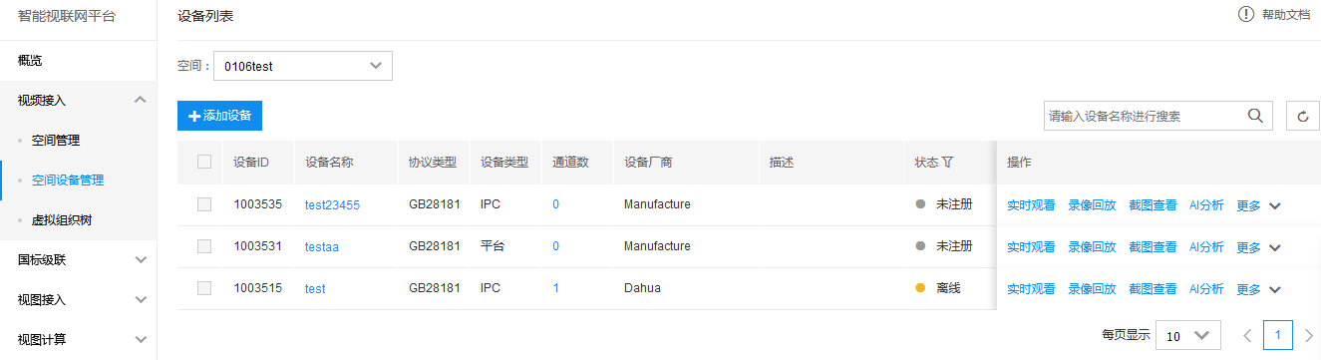Check the box for device 1003535

[204, 204]
